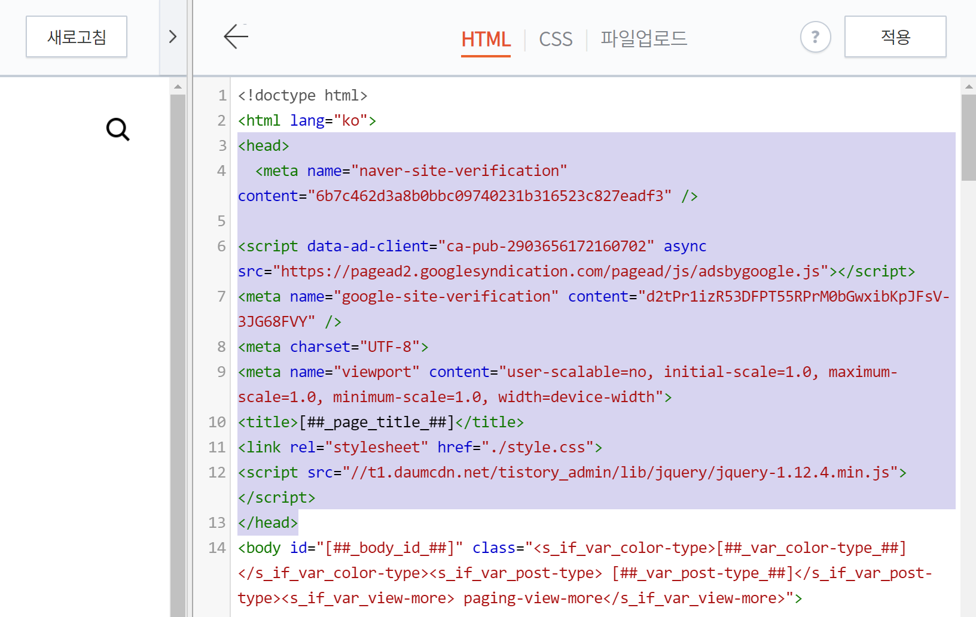The height and width of the screenshot is (617, 976).
Task: Click the '[##_var_post-type_##]' placeholder
Action: tap(703, 573)
